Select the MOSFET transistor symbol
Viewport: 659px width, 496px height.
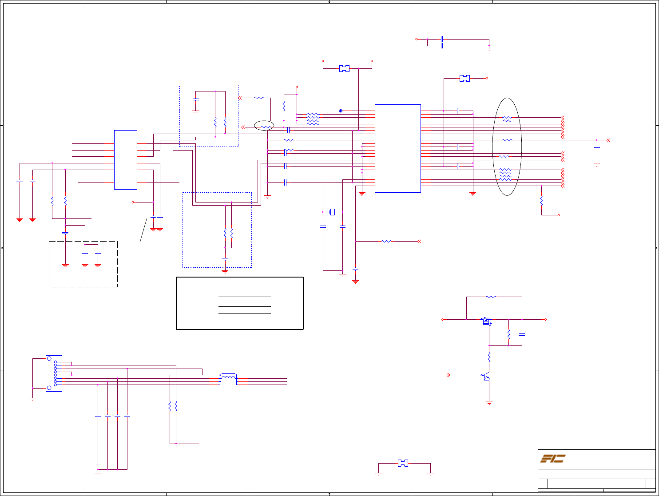(x=487, y=321)
